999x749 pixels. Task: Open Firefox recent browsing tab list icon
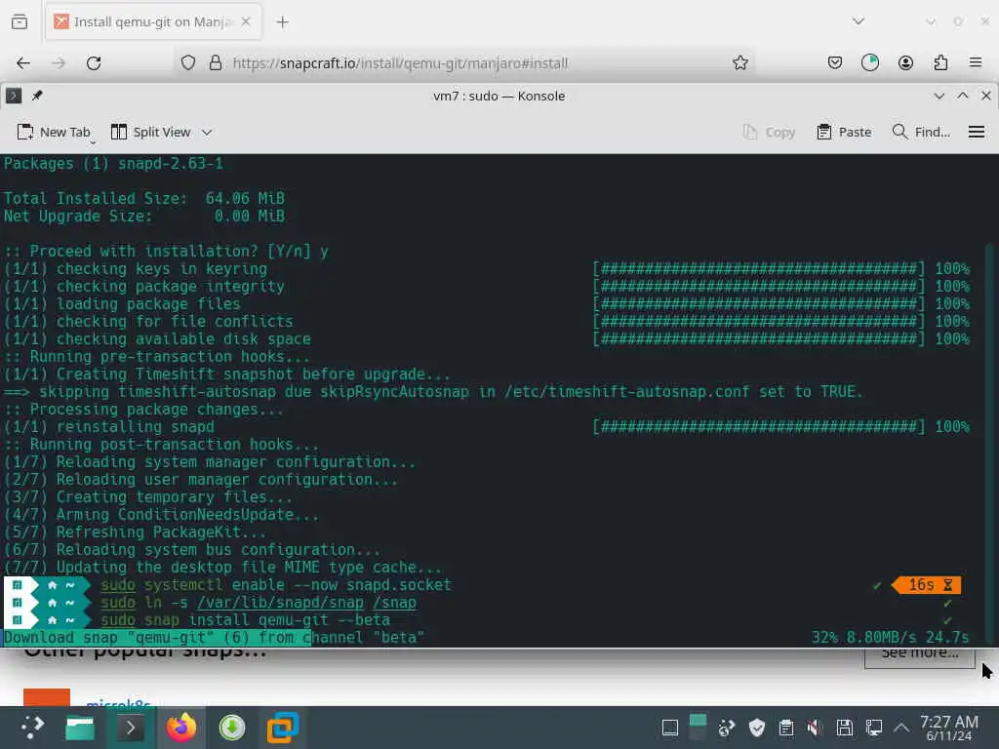click(x=20, y=21)
